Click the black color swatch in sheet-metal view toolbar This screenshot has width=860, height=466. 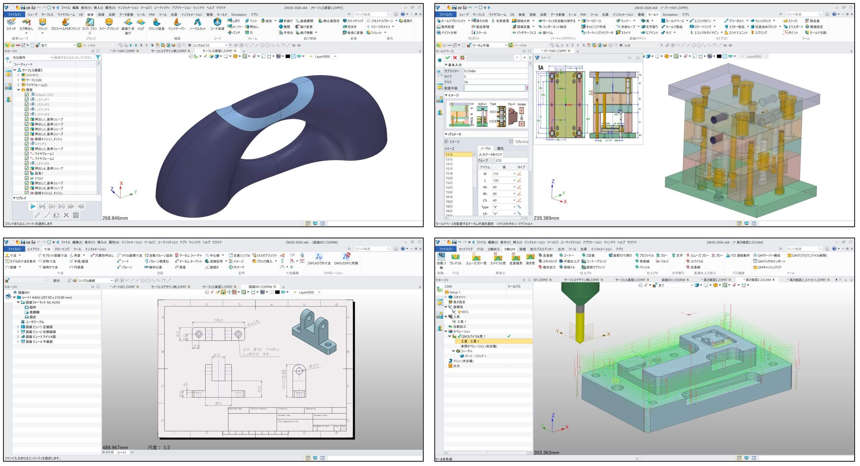pyautogui.click(x=288, y=56)
